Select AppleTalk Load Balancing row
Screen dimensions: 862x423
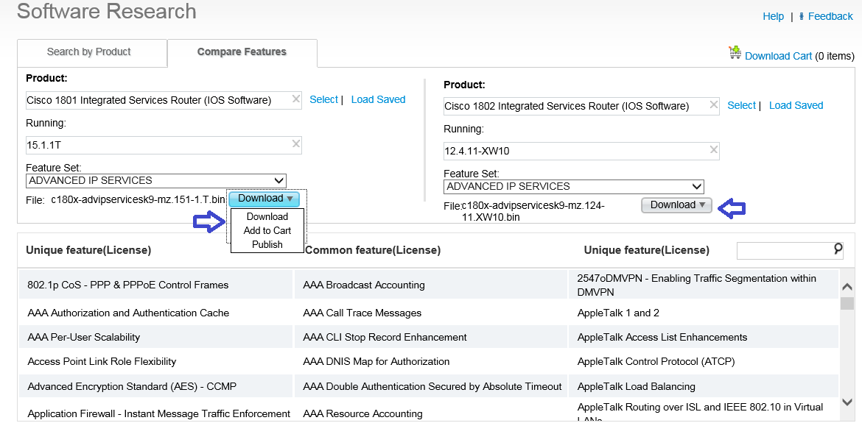(x=704, y=386)
